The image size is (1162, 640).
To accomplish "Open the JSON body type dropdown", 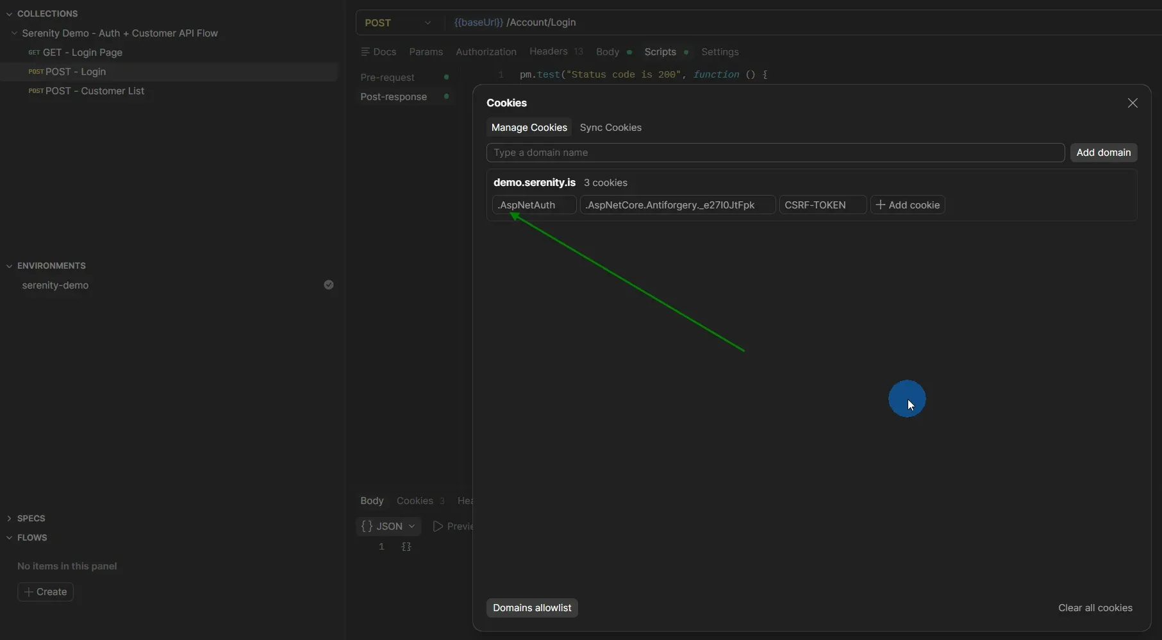I will pyautogui.click(x=412, y=526).
